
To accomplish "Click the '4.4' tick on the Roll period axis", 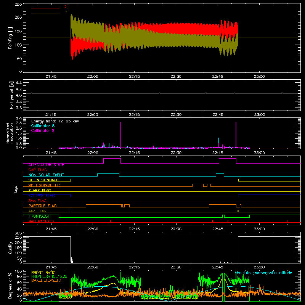I will point(19,83).
